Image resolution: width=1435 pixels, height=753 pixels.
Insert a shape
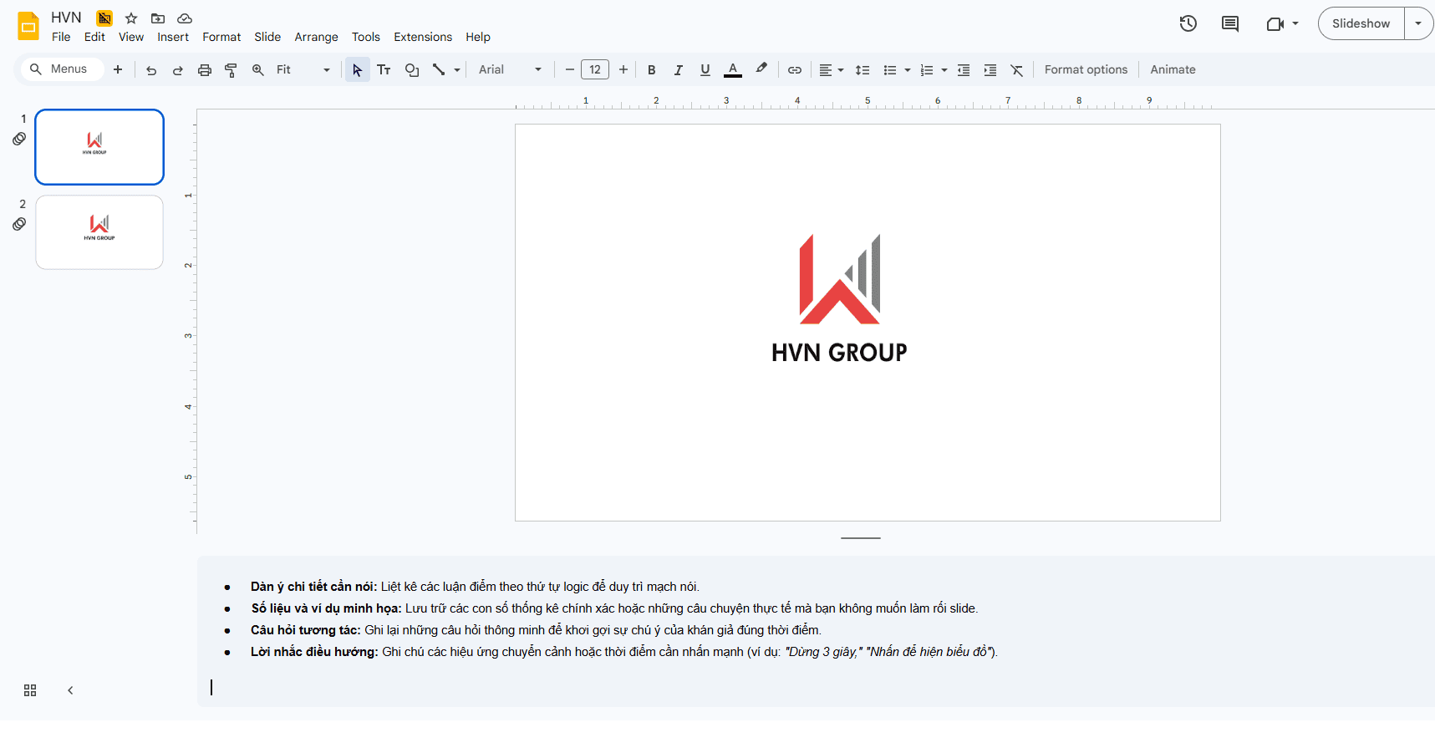[x=412, y=70]
